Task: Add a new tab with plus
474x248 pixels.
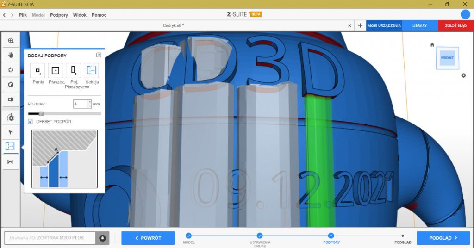Action: 360,25
